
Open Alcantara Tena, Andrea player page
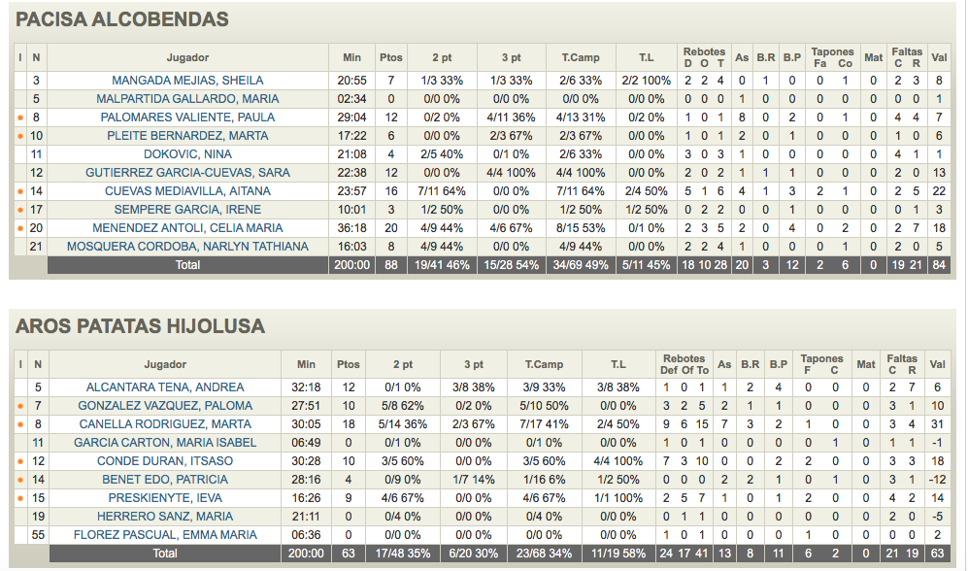165,387
